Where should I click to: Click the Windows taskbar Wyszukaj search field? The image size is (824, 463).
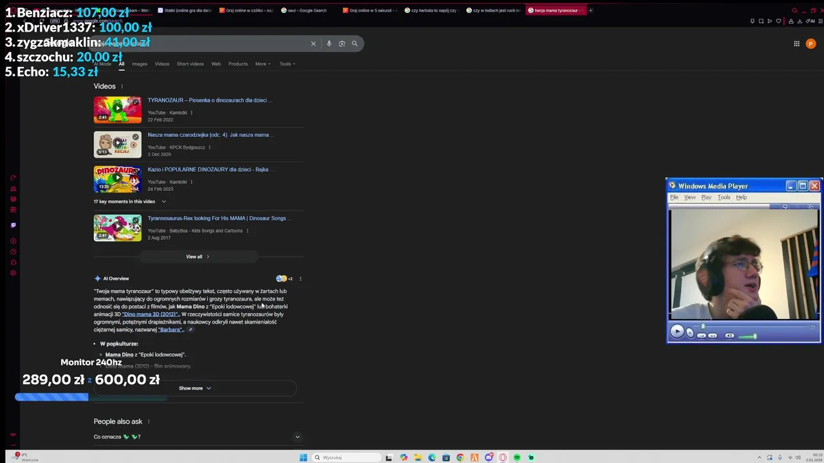[x=346, y=458]
